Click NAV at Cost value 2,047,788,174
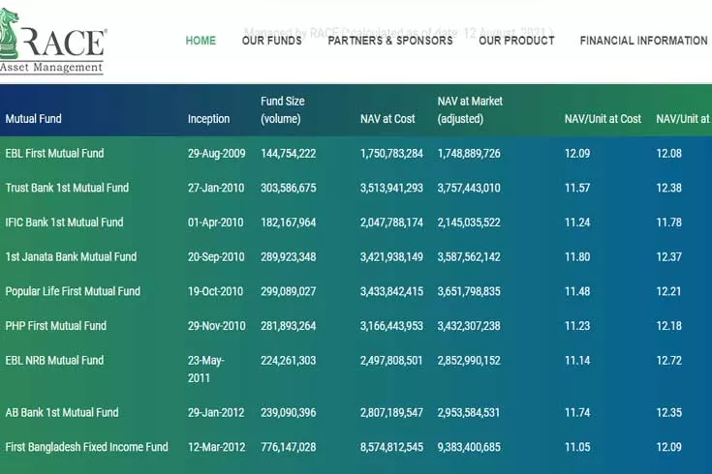The height and width of the screenshot is (474, 712). 391,222
